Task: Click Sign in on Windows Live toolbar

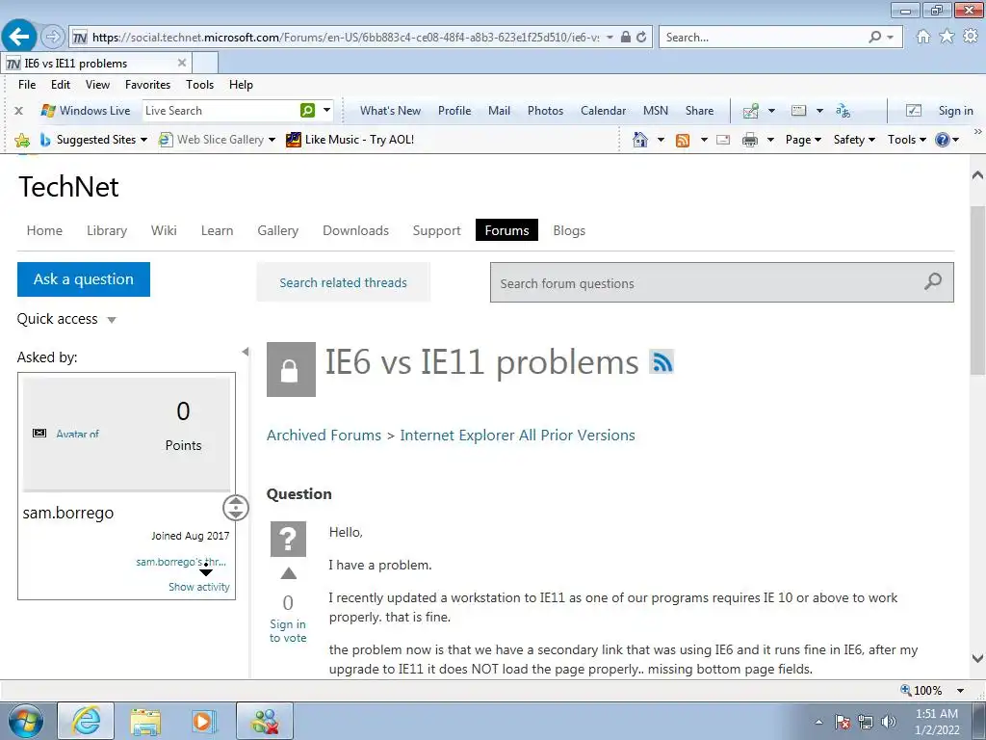Action: (x=956, y=111)
